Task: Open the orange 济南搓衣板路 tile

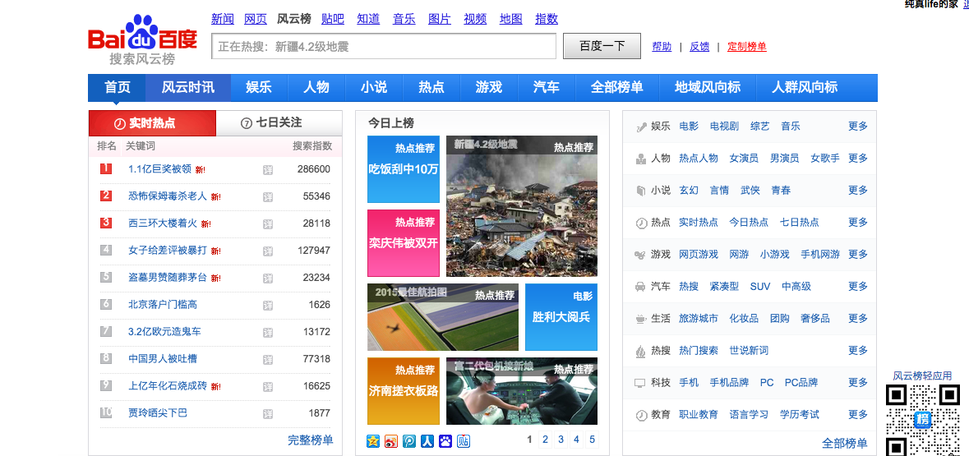Action: [404, 391]
